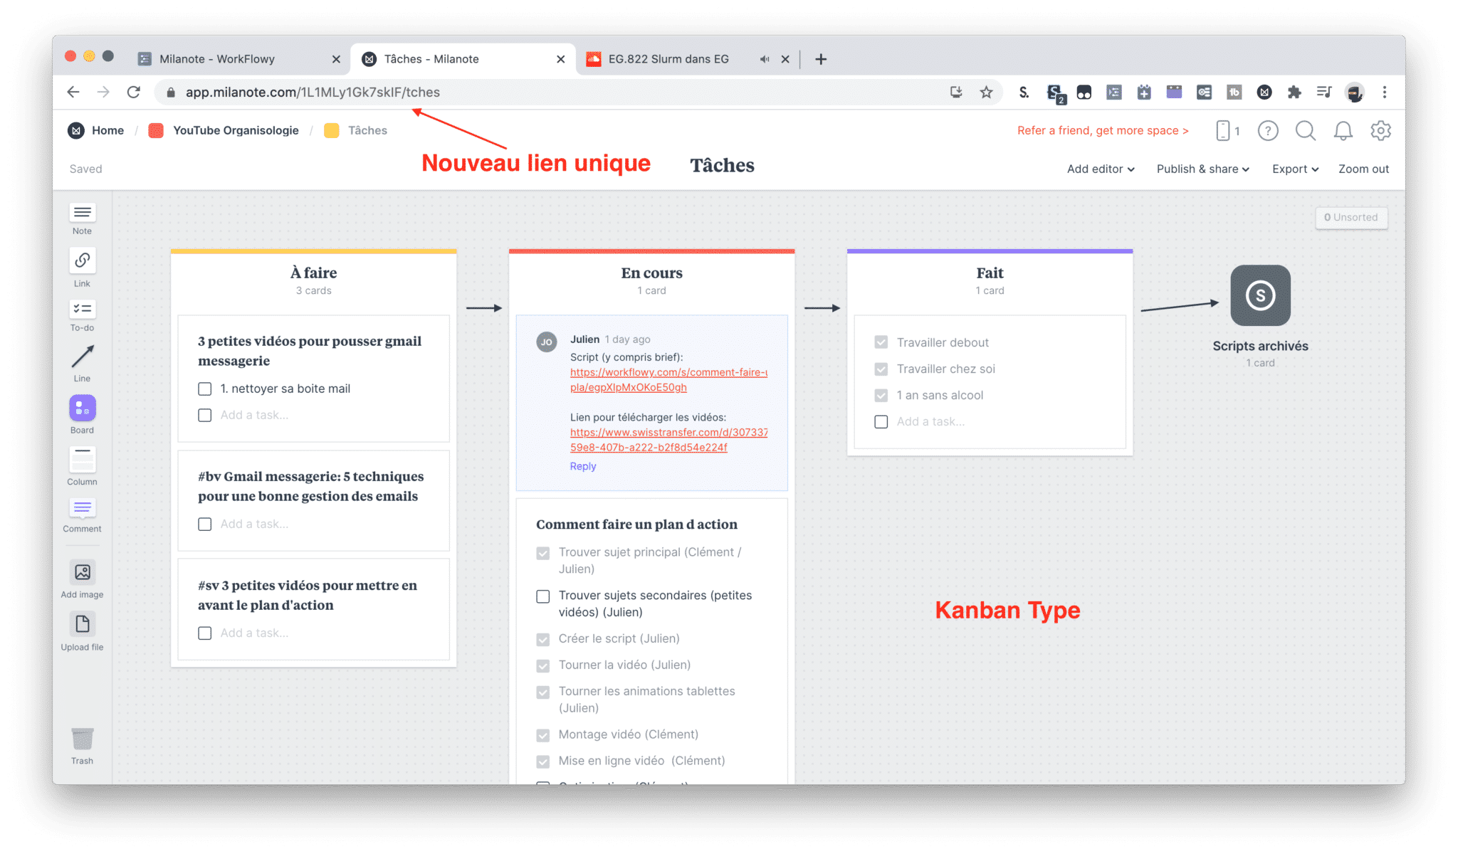
Task: Click the browser address bar URL
Action: coord(313,92)
